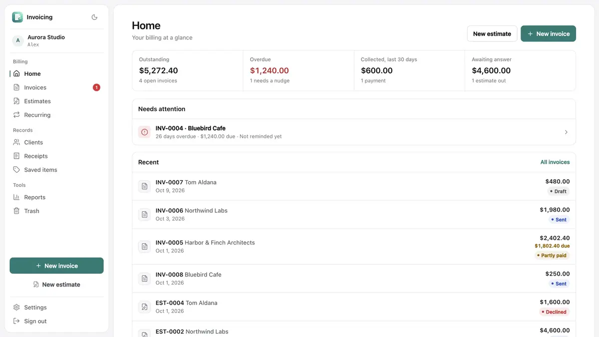The image size is (599, 337).
Task: Click the Aurora Studio account name
Action: point(46,37)
